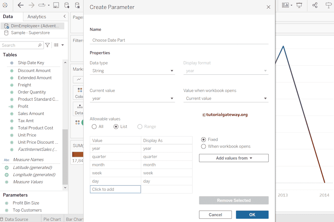Open Presentation Mode from the toolbar
The width and height of the screenshot is (334, 222).
coord(299,5)
